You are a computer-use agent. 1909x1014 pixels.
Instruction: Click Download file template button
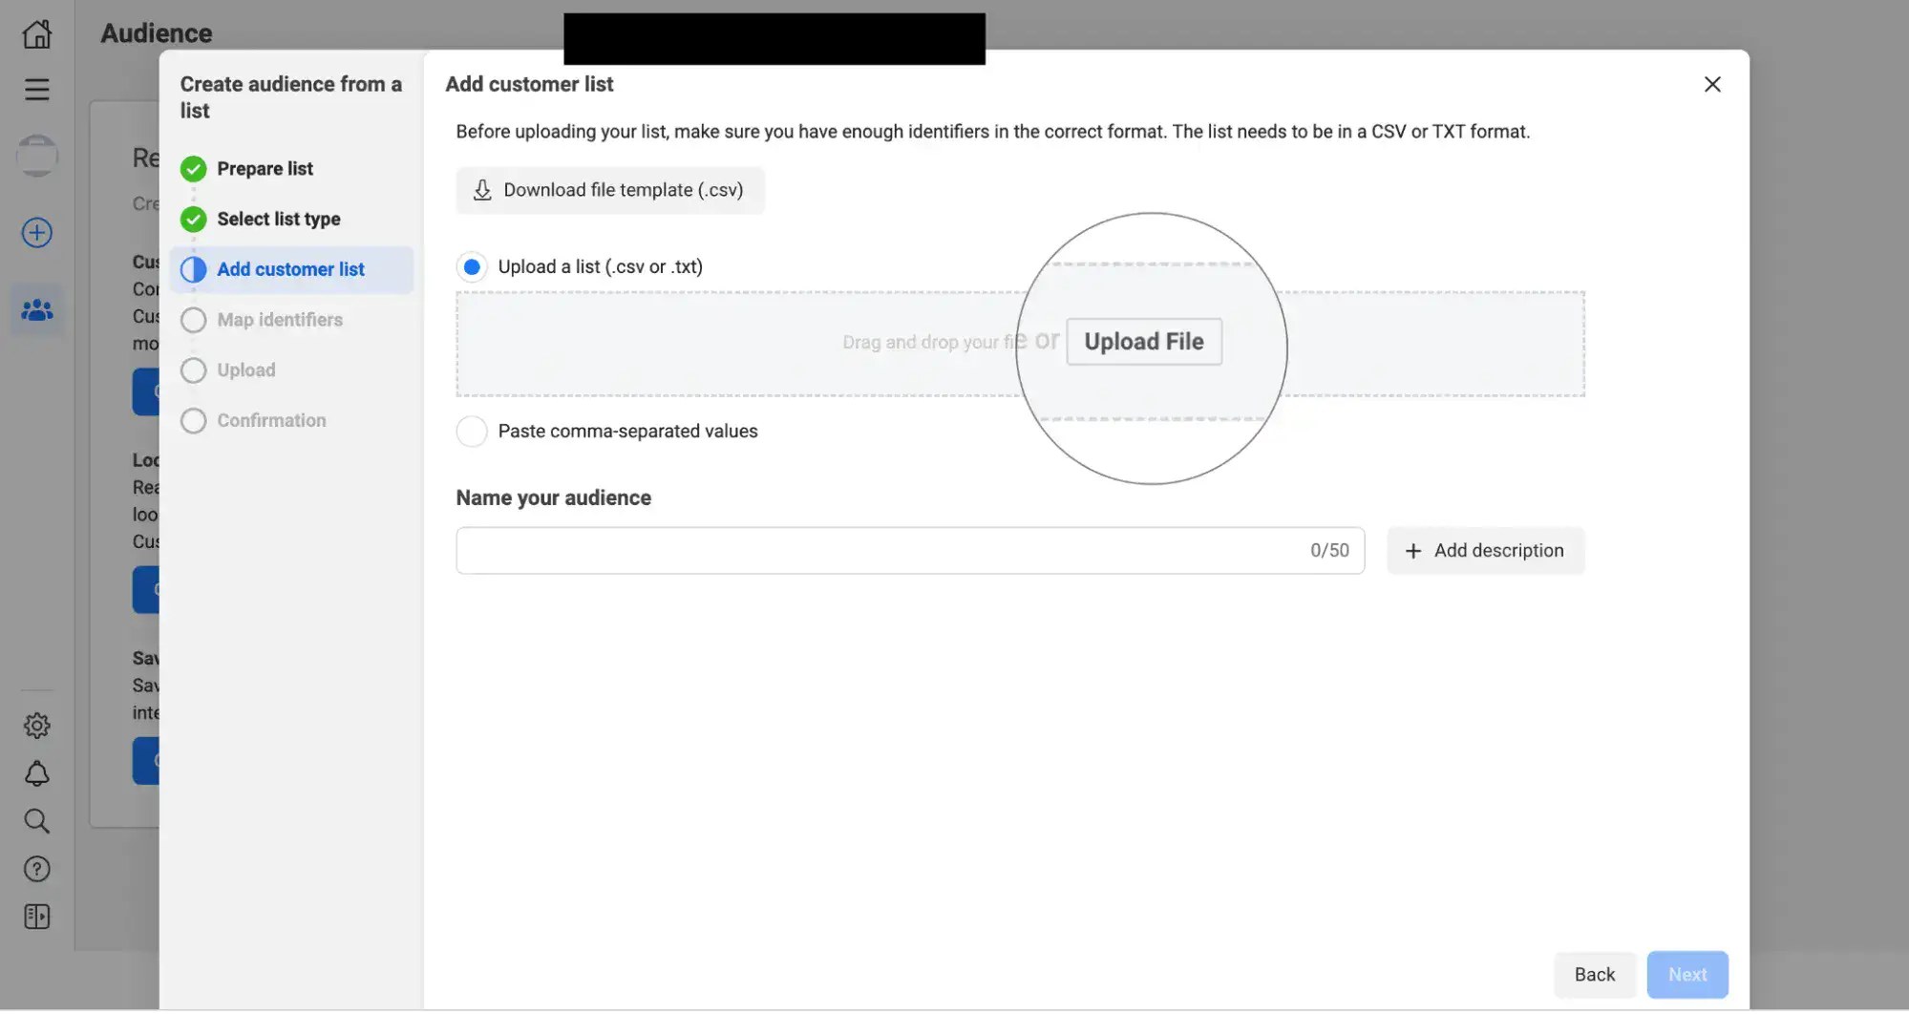coord(610,190)
